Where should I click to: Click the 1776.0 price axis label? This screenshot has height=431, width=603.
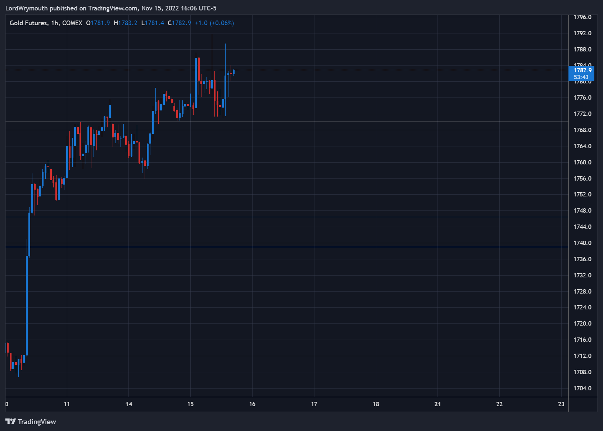coord(582,97)
